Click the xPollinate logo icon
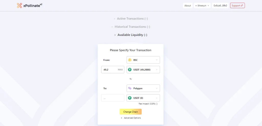262x126 pixels. click(x=19, y=6)
